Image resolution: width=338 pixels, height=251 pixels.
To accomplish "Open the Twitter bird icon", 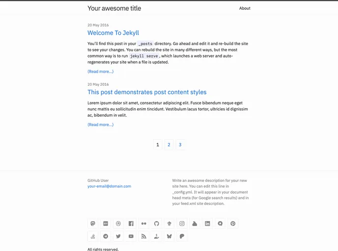I will coord(118,236).
